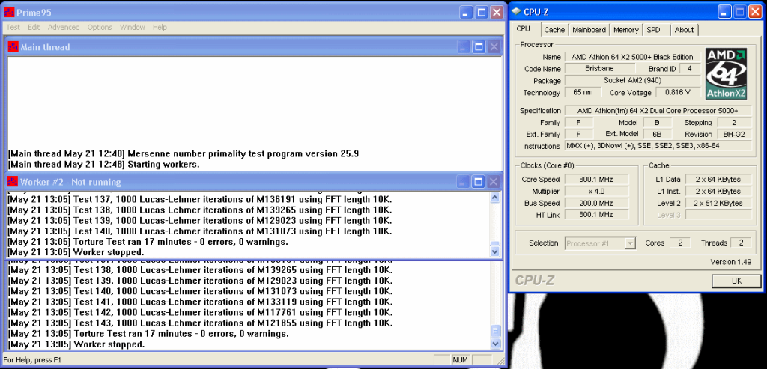The image size is (767, 369).
Task: Maximize the Worker #2 child window
Action: pos(479,182)
